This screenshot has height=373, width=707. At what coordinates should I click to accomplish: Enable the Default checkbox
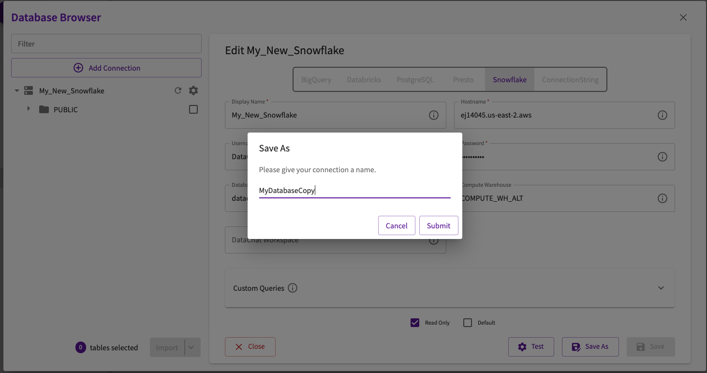point(468,323)
